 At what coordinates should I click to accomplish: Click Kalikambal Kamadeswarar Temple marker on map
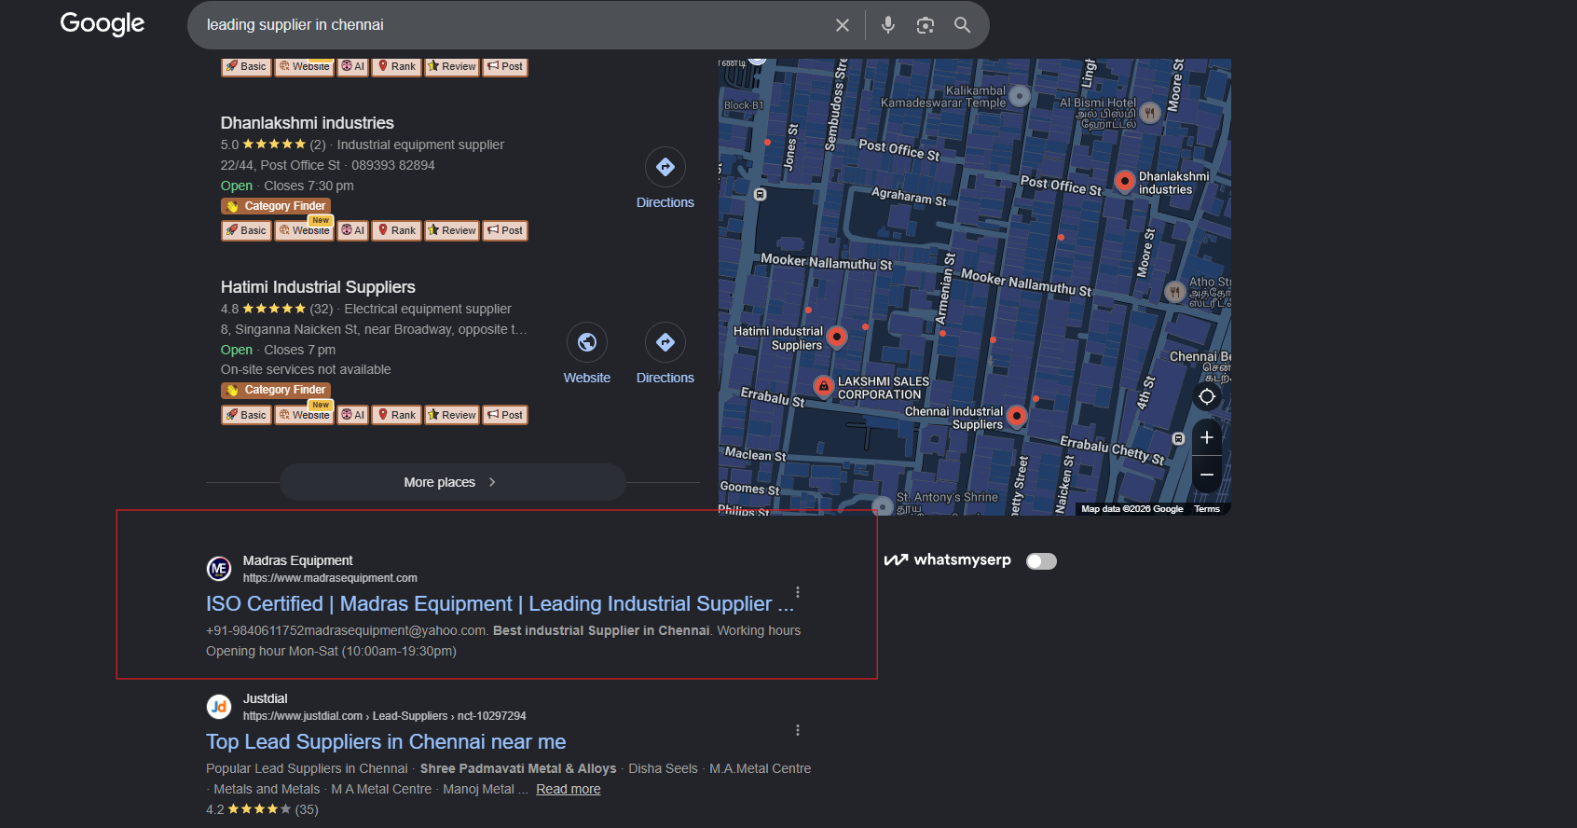(1020, 96)
